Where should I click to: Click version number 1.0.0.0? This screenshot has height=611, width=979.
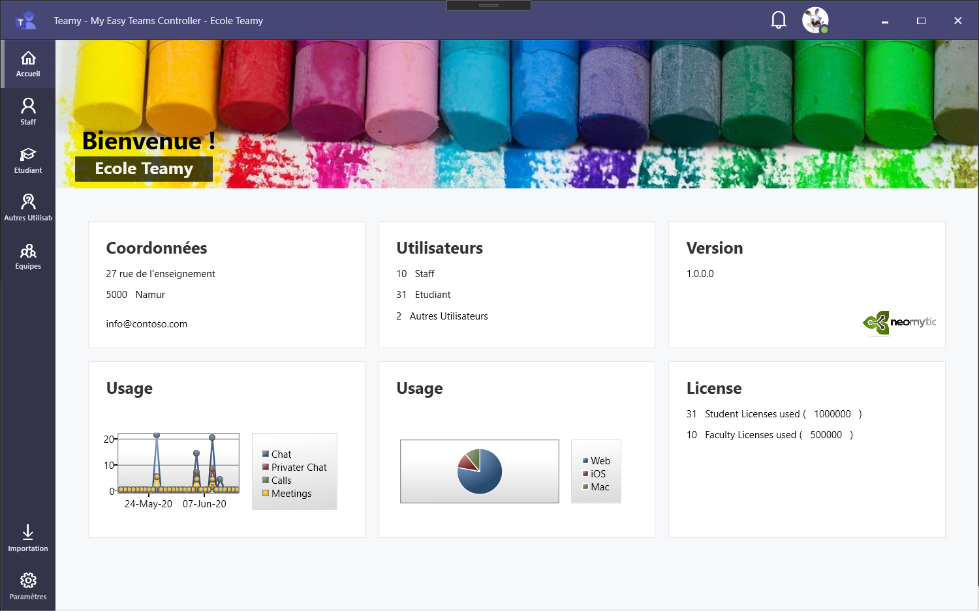click(700, 274)
